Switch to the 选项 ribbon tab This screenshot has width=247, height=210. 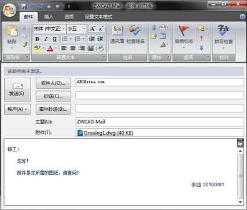[x=69, y=17]
